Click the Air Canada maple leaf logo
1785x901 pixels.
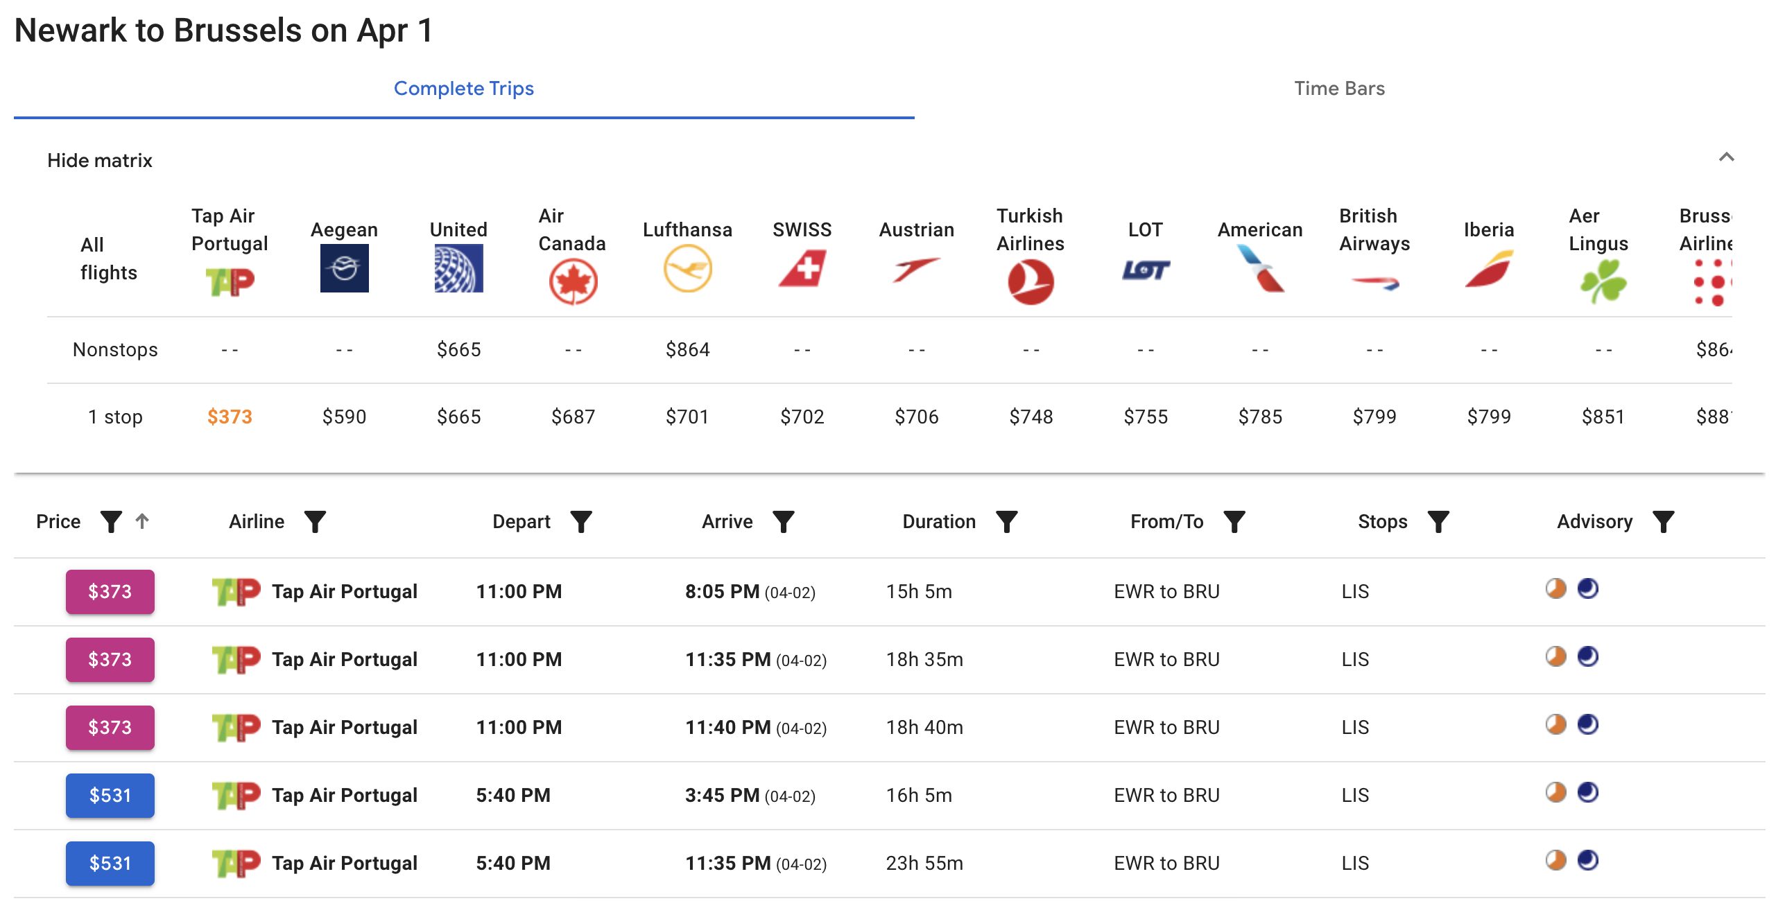[573, 281]
